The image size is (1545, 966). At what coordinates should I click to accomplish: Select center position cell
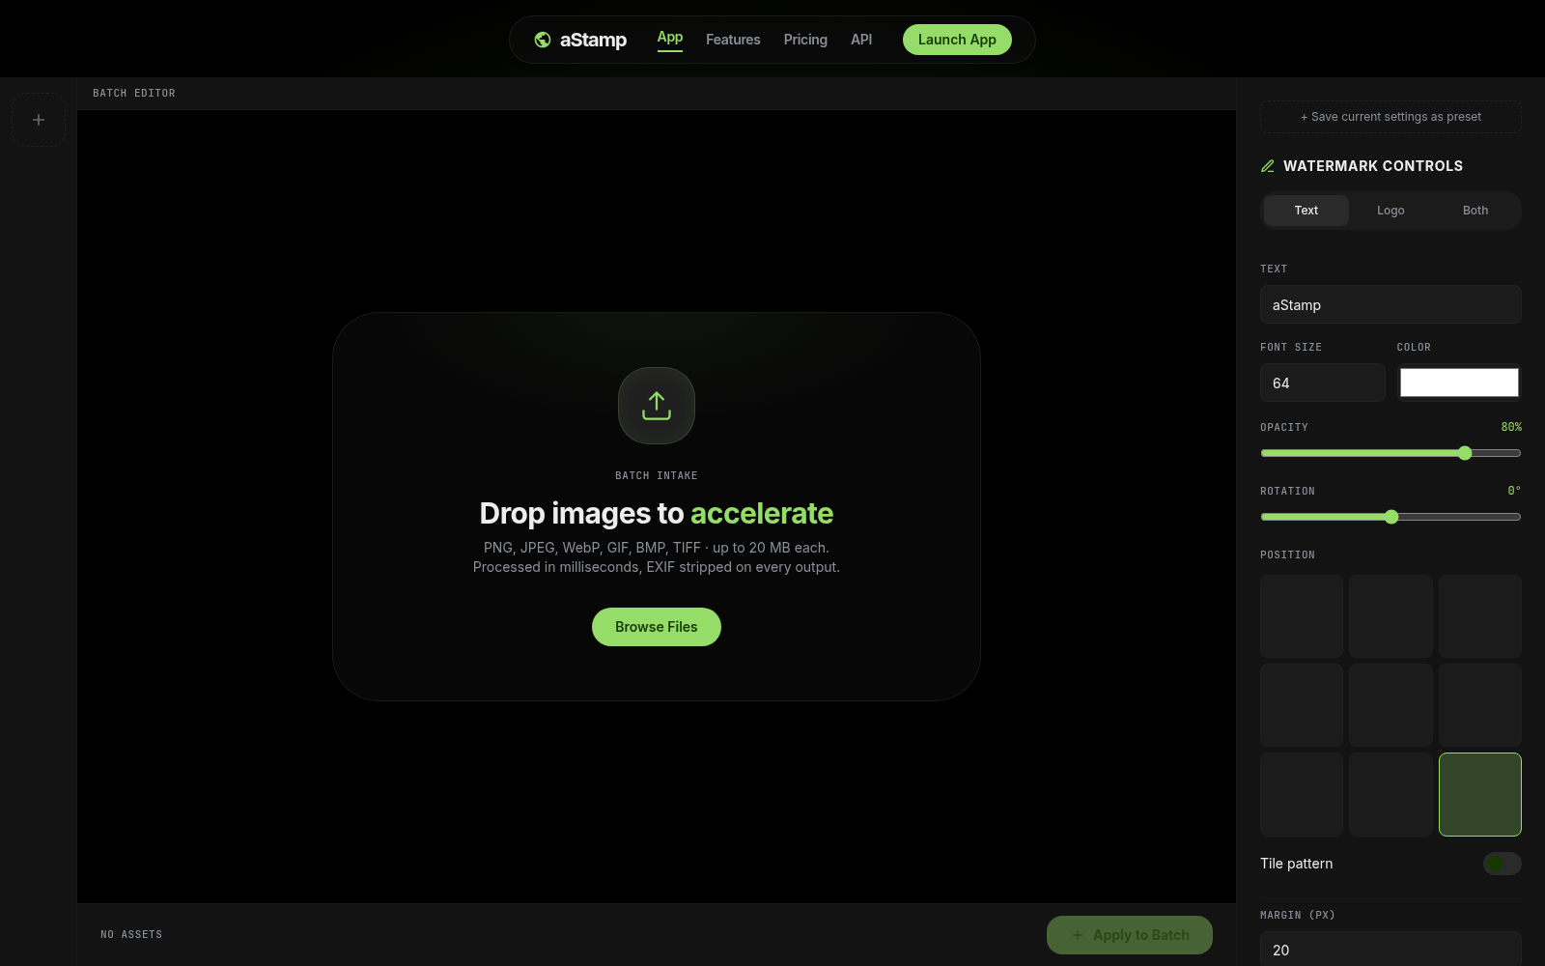pos(1390,705)
